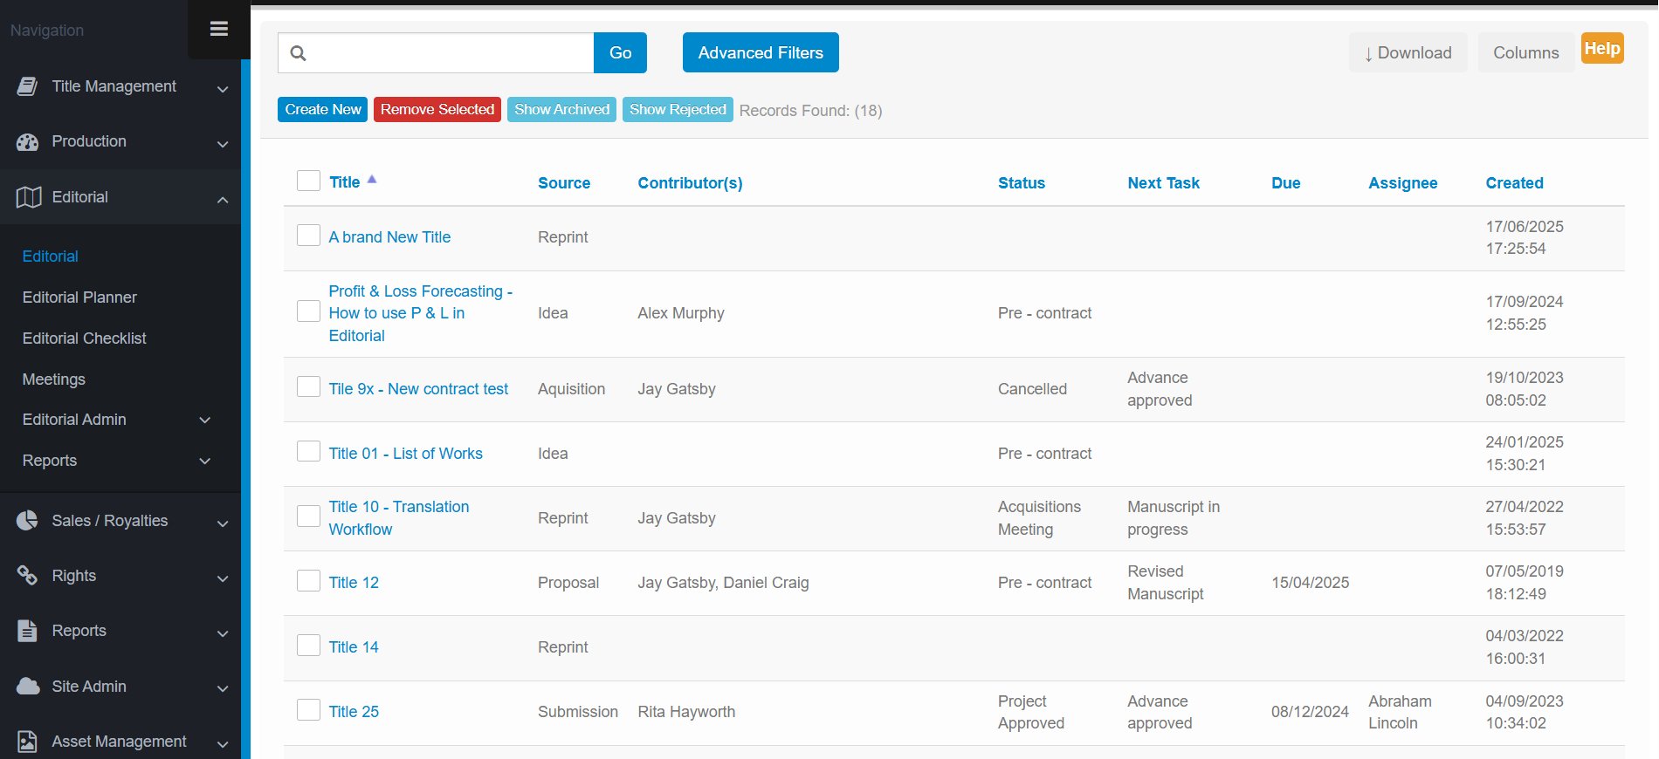Select the checkbox for Title 12 row
Image resolution: width=1659 pixels, height=759 pixels.
click(308, 581)
